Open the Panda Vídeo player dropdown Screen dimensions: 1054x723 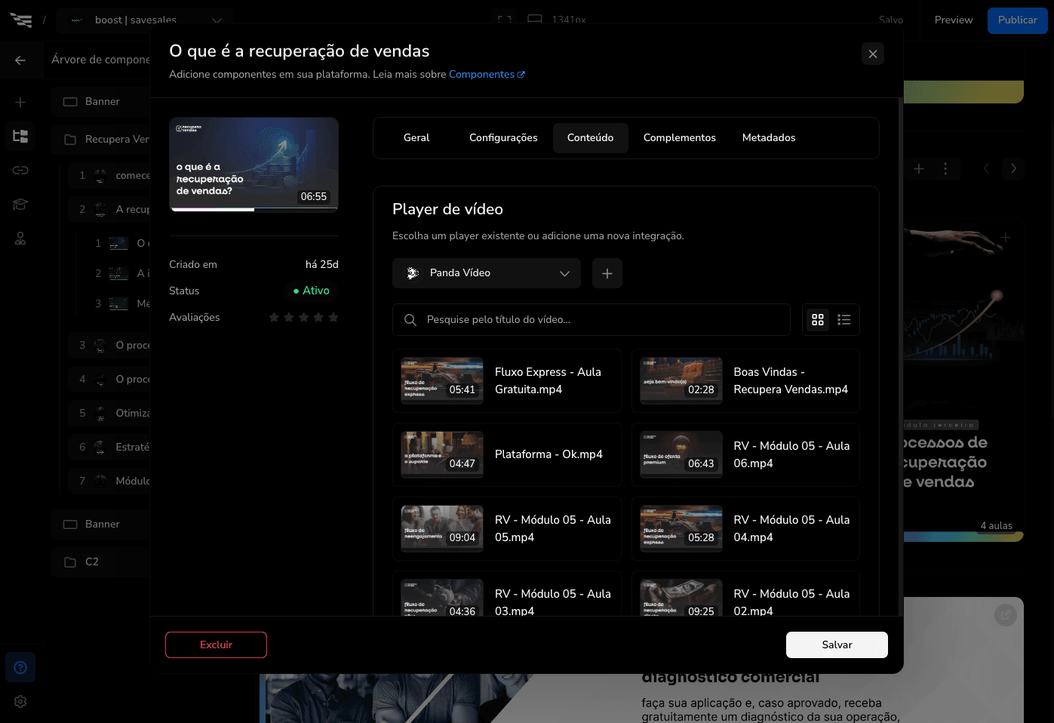tap(487, 273)
